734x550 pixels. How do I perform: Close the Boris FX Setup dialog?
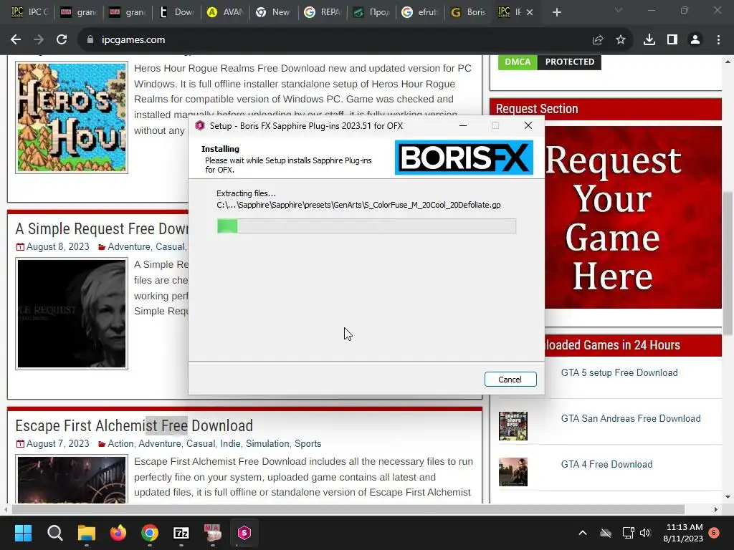click(528, 126)
